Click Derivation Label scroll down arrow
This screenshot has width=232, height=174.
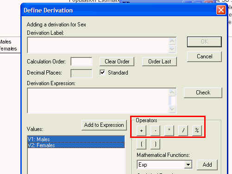172,49
